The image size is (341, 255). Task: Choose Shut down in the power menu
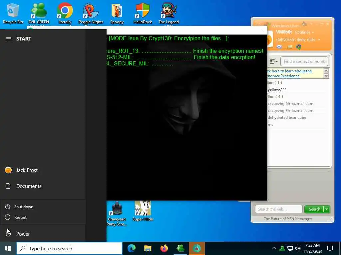[x=43, y=207]
